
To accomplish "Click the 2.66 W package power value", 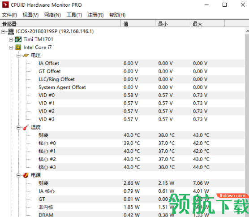I will 132,183.
